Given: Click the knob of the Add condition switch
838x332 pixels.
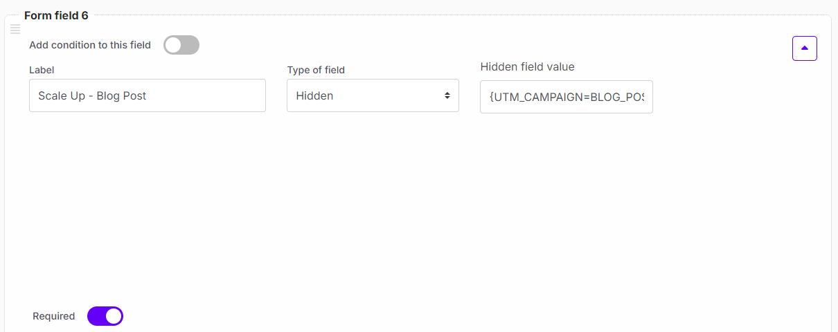Looking at the screenshot, I should point(173,46).
